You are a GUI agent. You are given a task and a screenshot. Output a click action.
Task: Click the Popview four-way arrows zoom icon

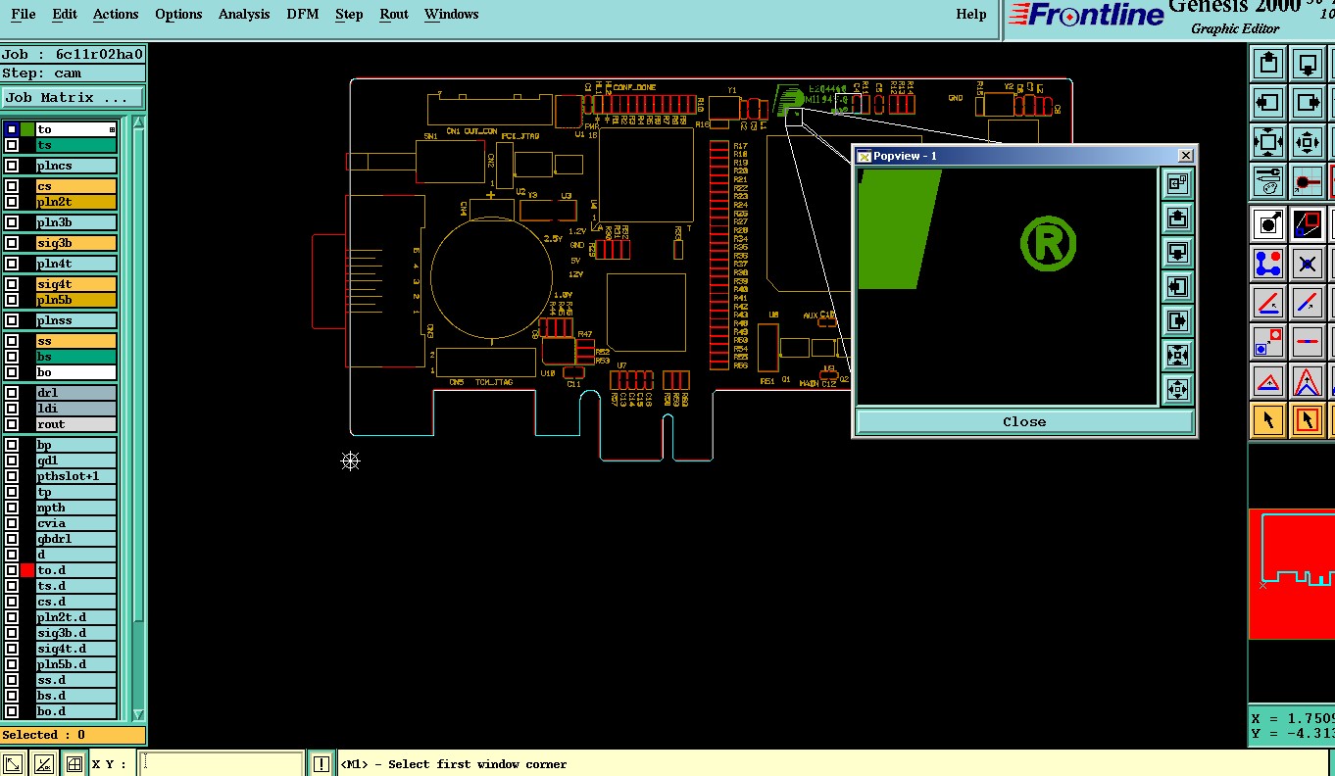1177,389
